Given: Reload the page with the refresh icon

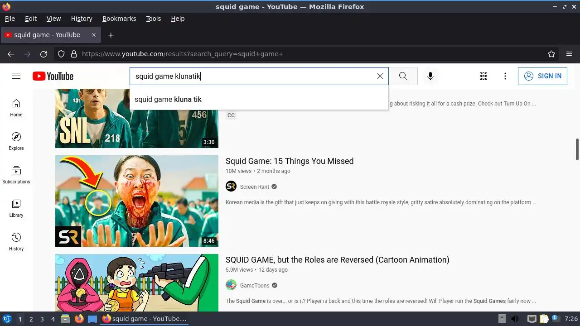Looking at the screenshot, I should click(43, 54).
